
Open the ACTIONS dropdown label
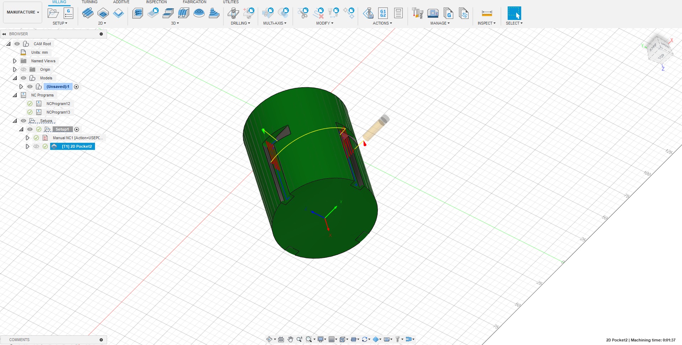[x=382, y=23]
